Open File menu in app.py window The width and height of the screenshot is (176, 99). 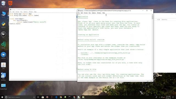[x=79, y=13]
